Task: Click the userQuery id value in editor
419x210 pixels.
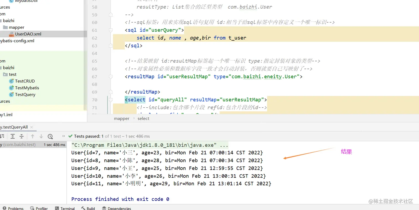Action: click(166, 30)
